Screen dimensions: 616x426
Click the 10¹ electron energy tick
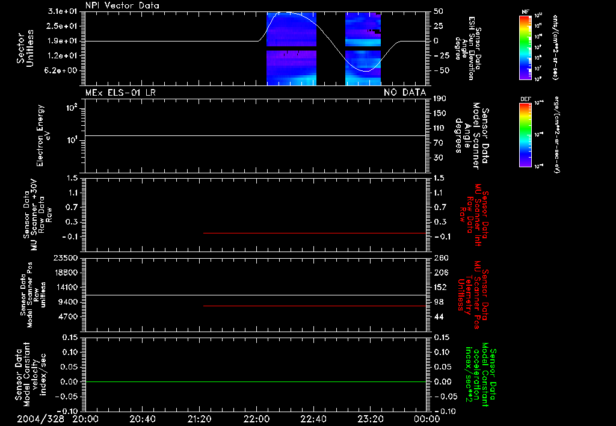coord(73,140)
